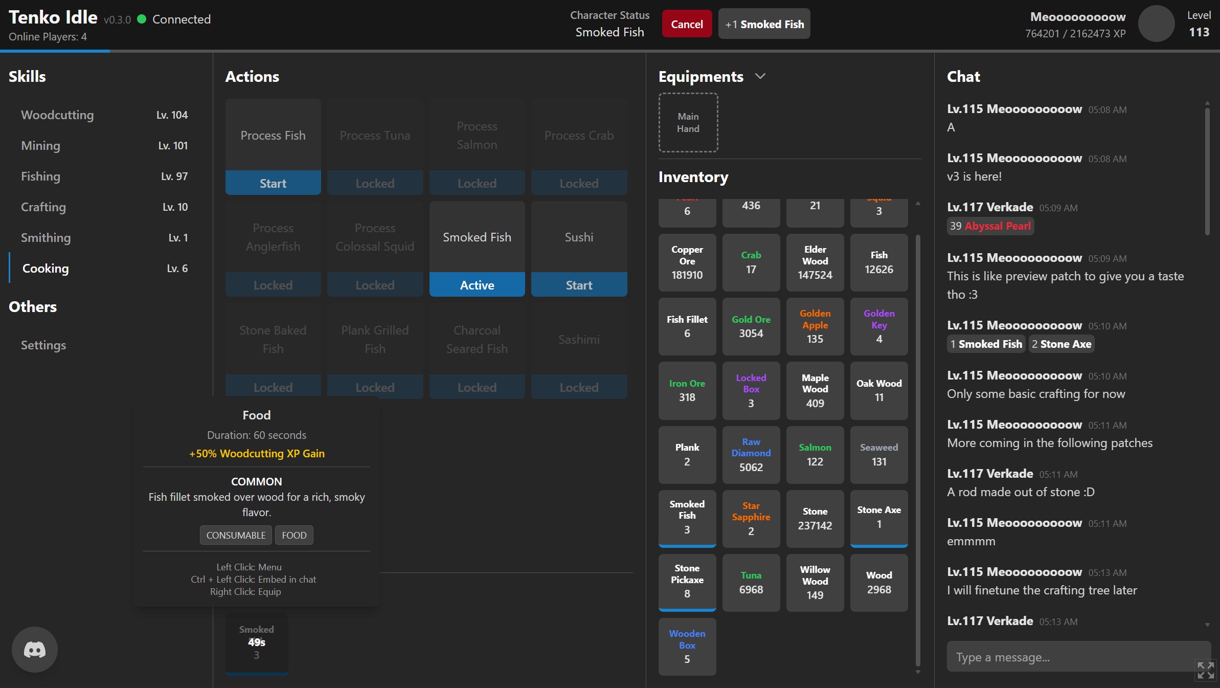Screen dimensions: 1220x688
Task: Collapse the Equipments section chevron
Action: (x=760, y=76)
